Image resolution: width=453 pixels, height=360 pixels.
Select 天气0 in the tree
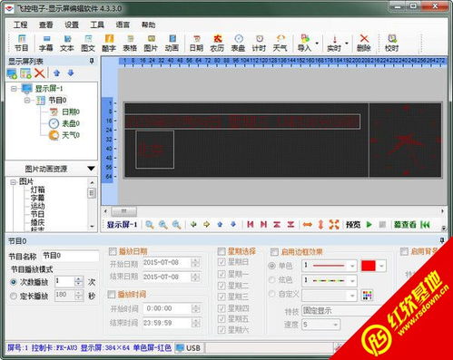point(71,135)
